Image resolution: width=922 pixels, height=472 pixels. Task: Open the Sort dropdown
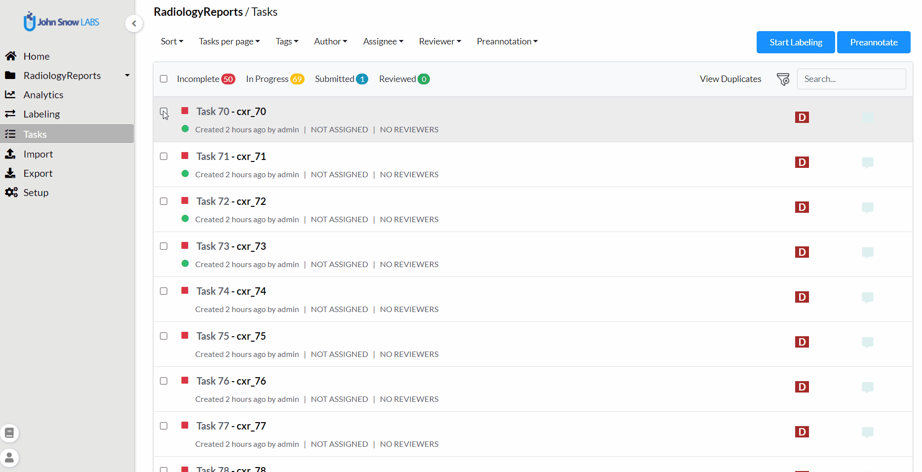172,41
